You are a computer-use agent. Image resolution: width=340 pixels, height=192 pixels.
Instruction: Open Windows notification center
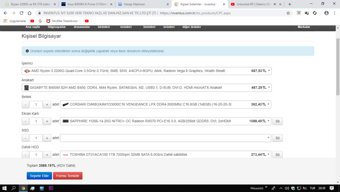pos(332,188)
